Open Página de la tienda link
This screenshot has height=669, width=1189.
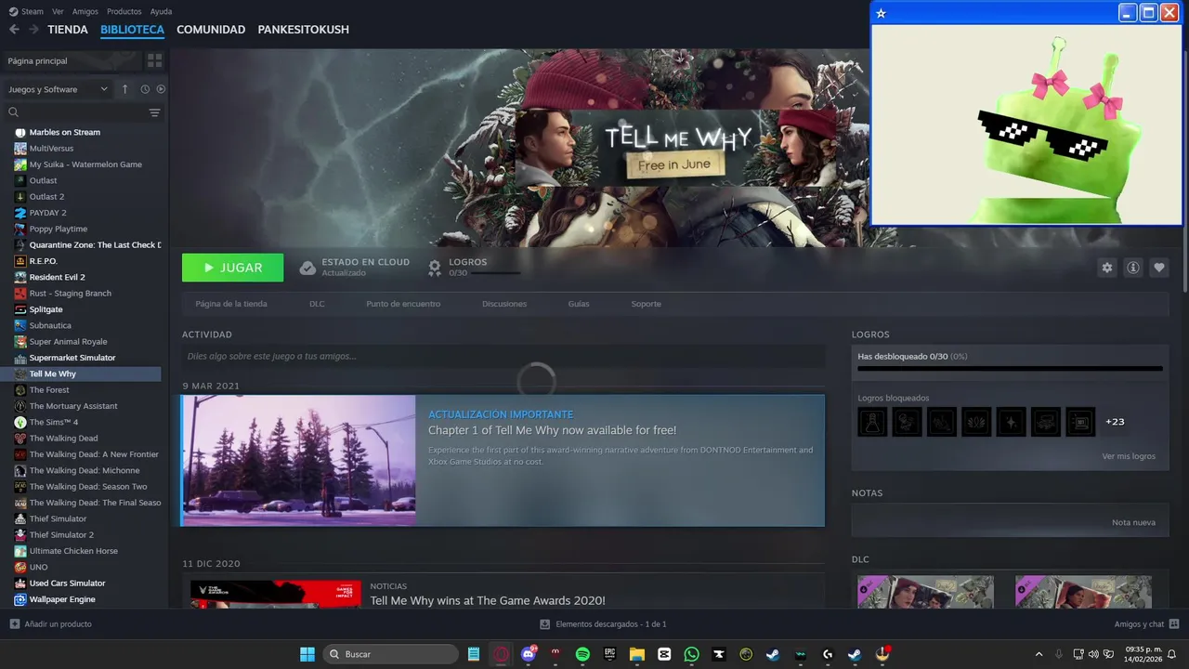coord(231,304)
